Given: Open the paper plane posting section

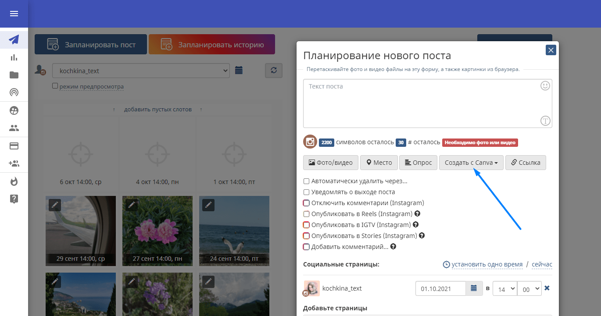Looking at the screenshot, I should pos(14,40).
